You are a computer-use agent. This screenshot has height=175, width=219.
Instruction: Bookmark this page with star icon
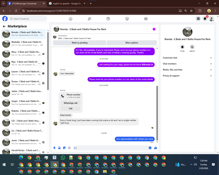pyautogui.click(x=191, y=11)
